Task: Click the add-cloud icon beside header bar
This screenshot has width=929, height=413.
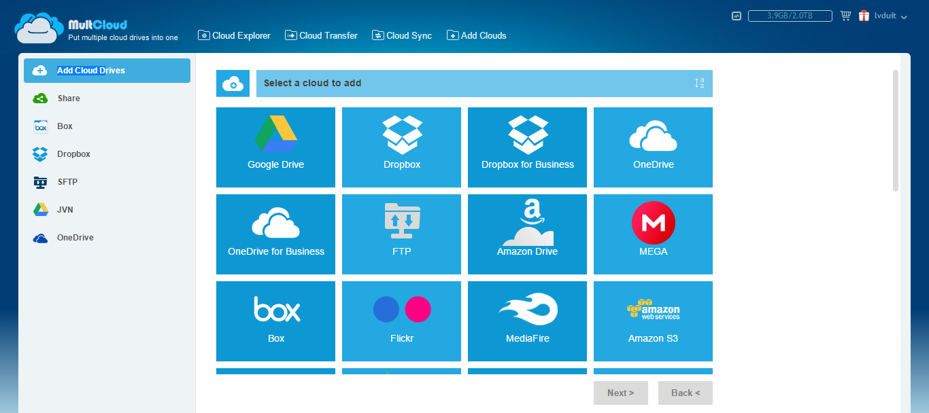Action: pyautogui.click(x=233, y=84)
